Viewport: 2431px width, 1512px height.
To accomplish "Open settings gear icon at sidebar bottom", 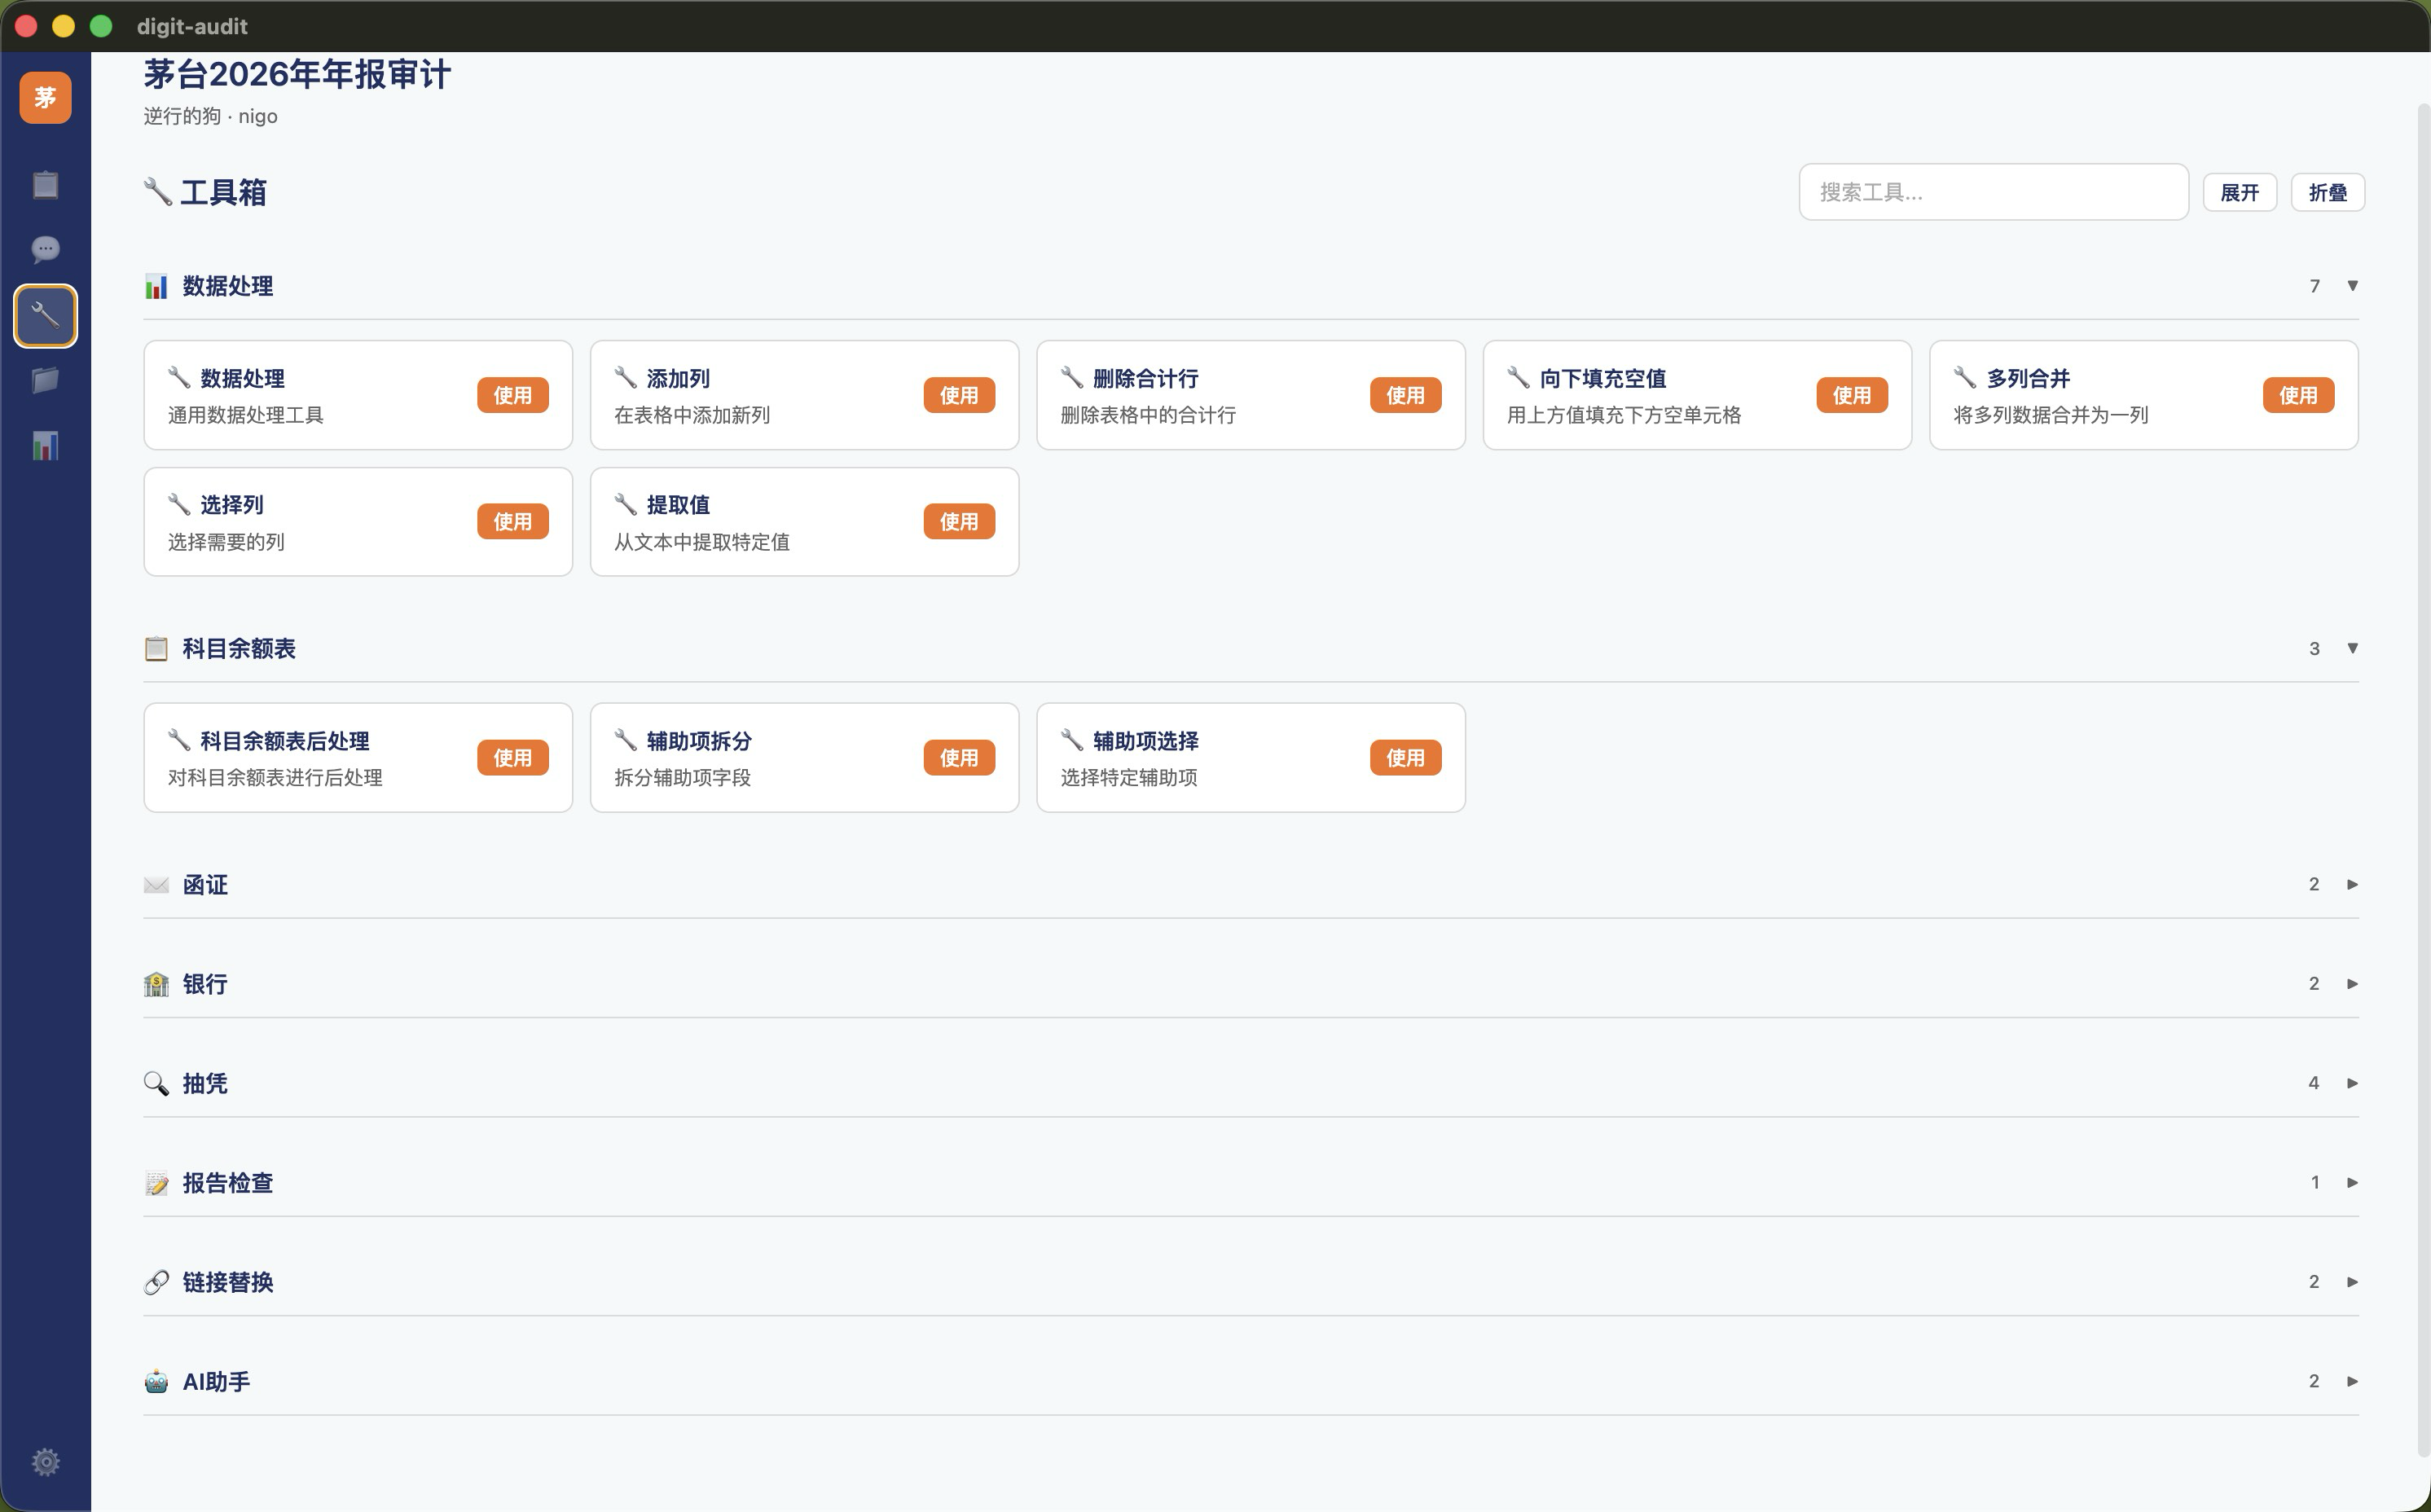I will [x=45, y=1462].
